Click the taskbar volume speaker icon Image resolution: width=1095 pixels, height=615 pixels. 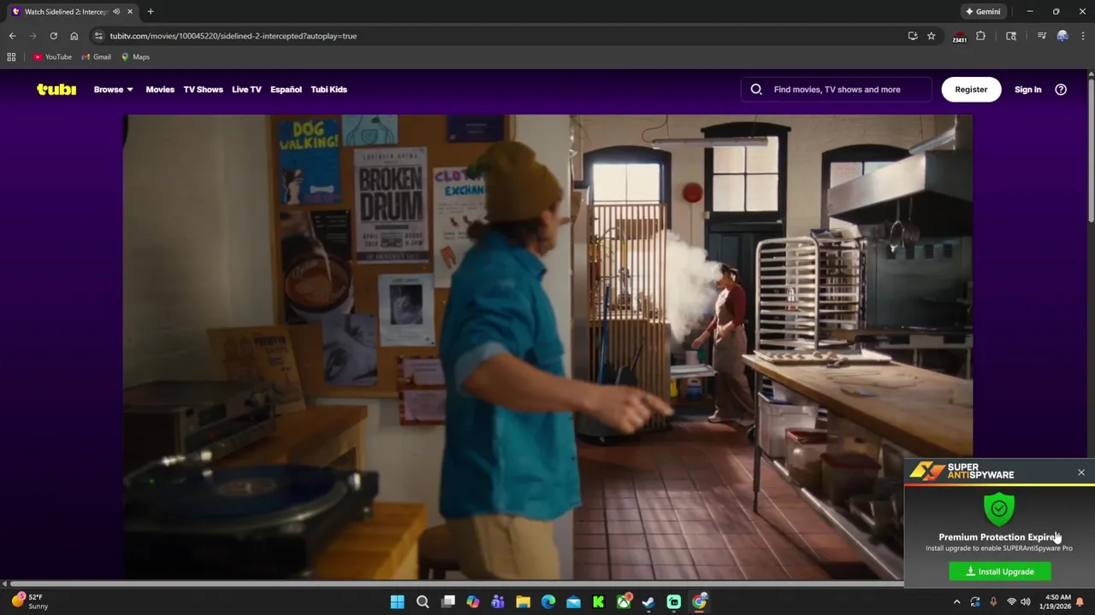click(x=1025, y=602)
